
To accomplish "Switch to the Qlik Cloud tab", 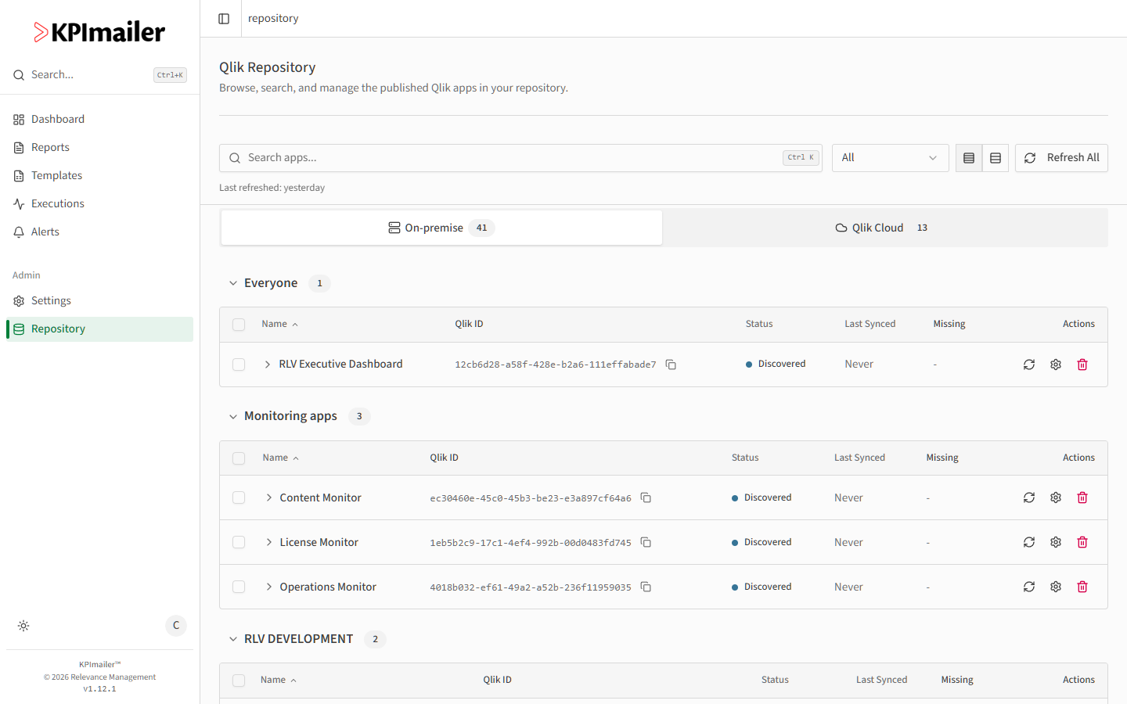I will point(884,228).
